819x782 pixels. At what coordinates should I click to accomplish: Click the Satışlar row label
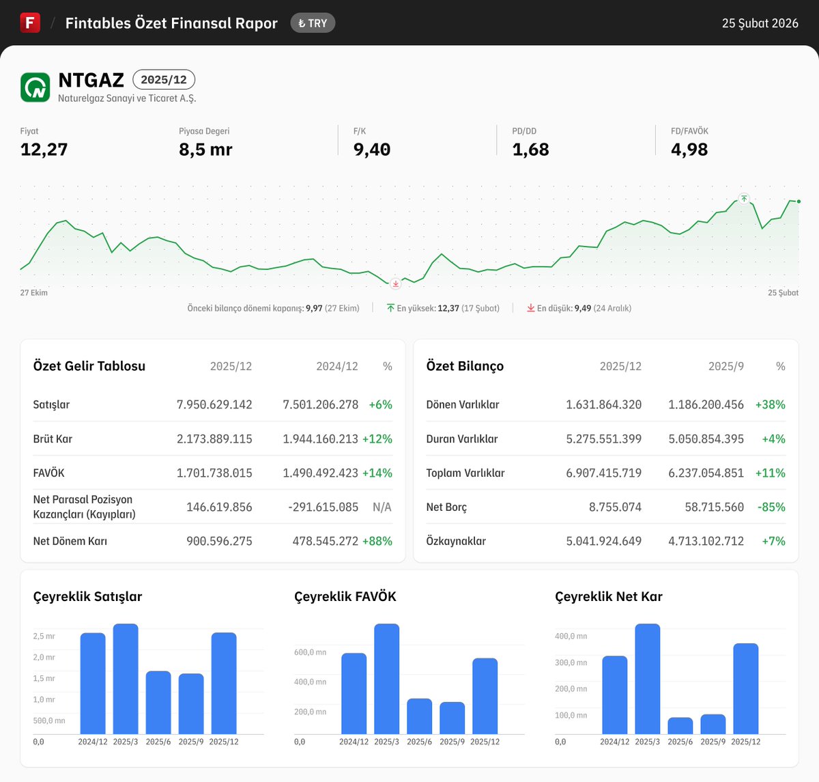pyautogui.click(x=51, y=404)
